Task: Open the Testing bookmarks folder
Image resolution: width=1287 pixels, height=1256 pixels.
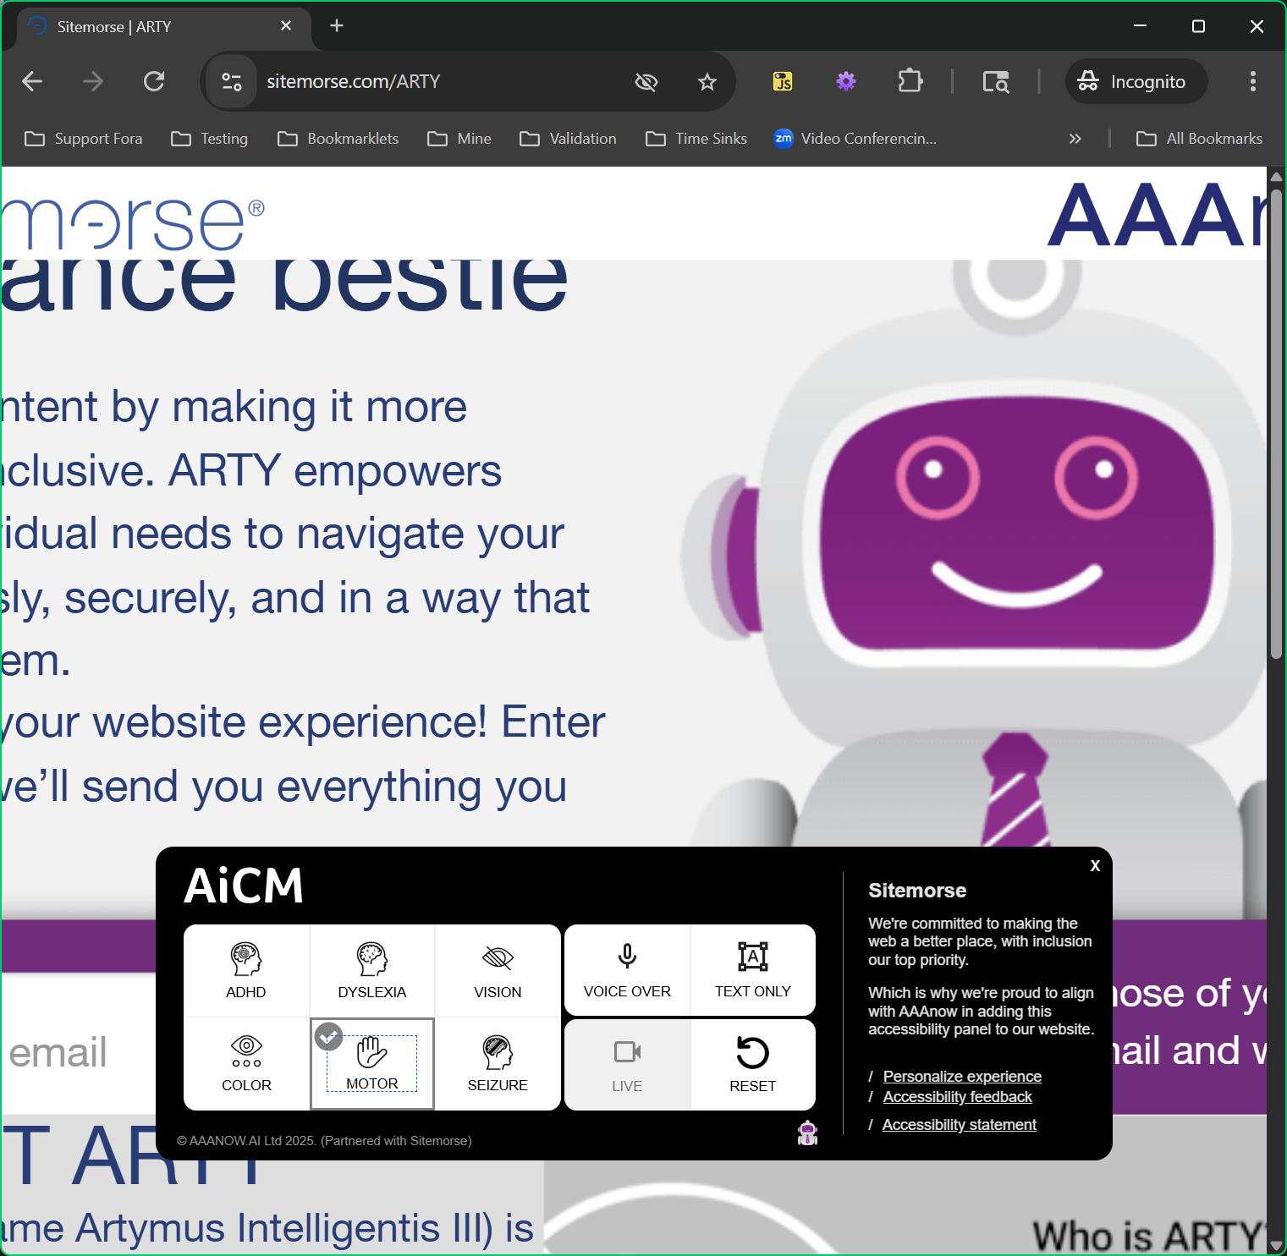Action: pyautogui.click(x=210, y=139)
